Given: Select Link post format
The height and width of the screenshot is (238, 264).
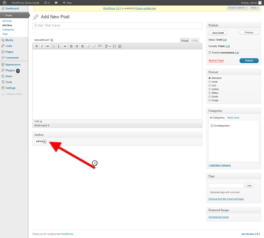Looking at the screenshot, I should [210, 86].
